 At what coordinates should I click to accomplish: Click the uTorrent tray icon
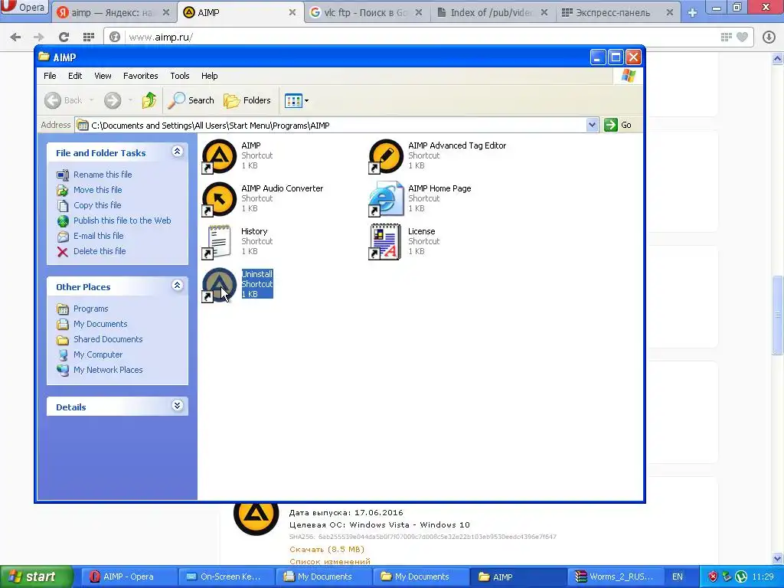tap(740, 577)
